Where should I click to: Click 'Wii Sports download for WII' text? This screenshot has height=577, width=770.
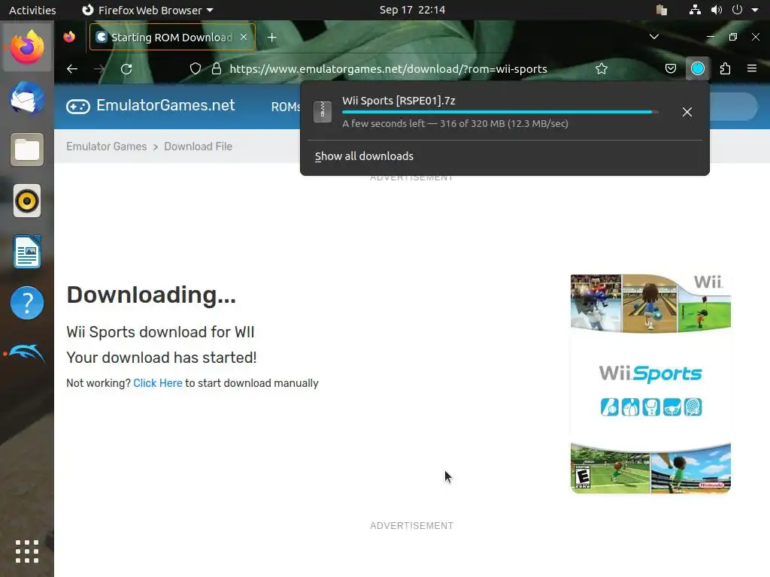[160, 332]
